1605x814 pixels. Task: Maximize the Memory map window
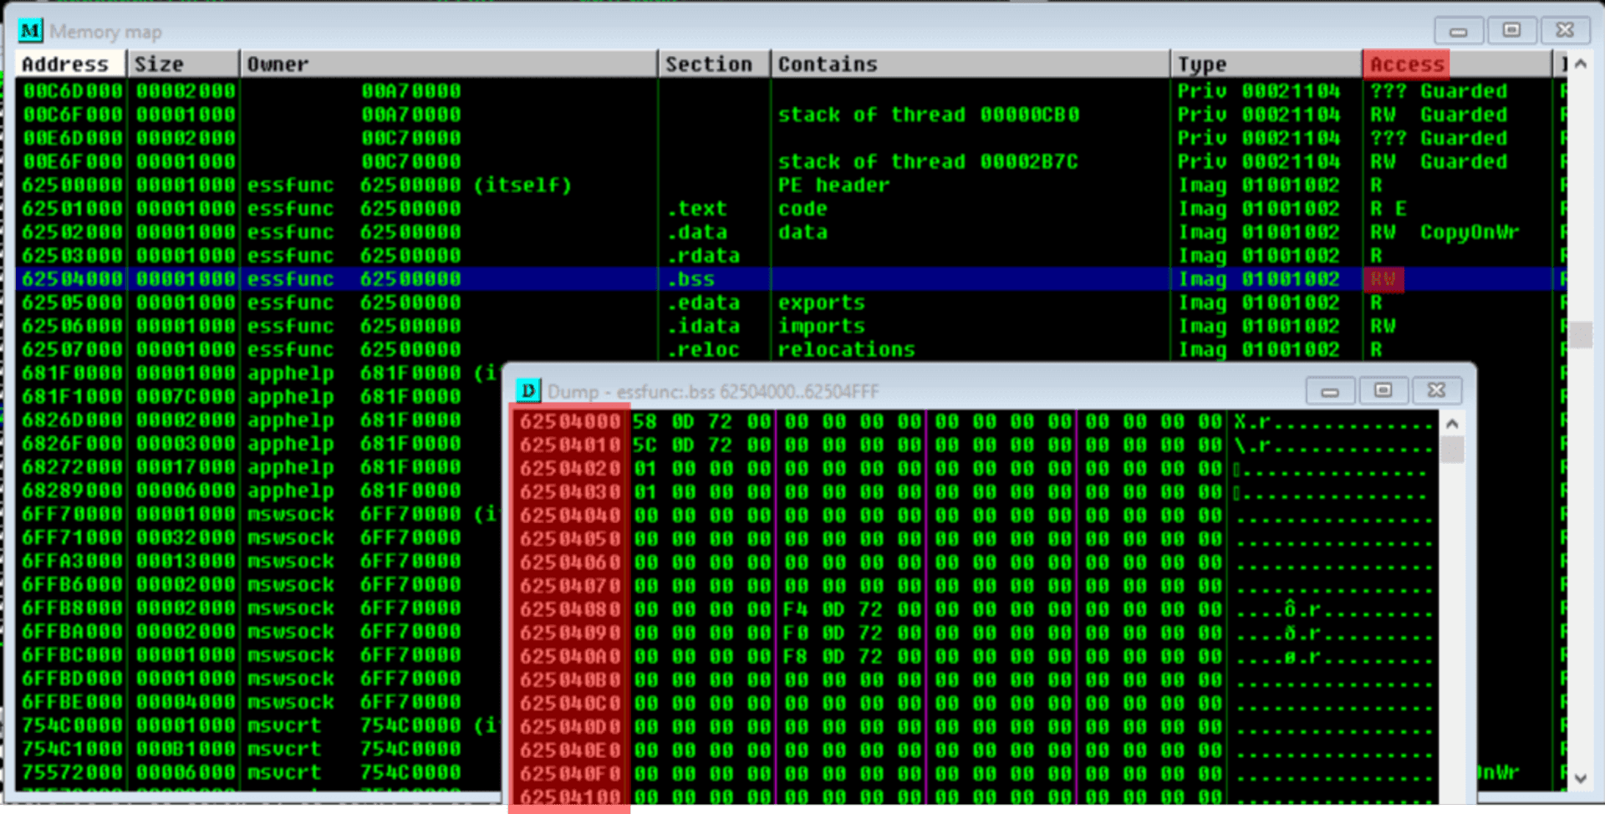(x=1511, y=31)
